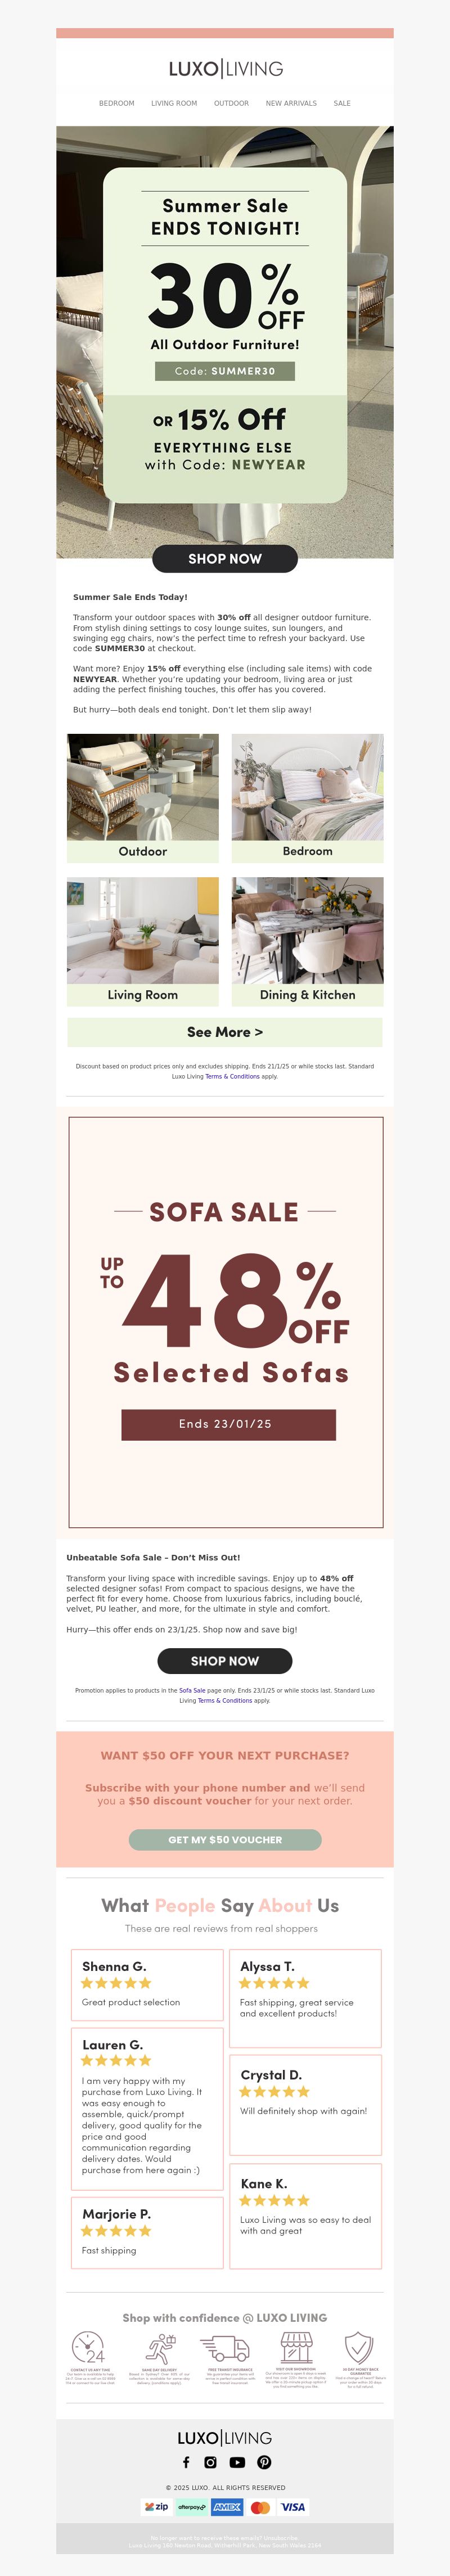Click the money back guarantee shield icon
Viewport: 450px width, 2576px height.
click(x=359, y=2347)
